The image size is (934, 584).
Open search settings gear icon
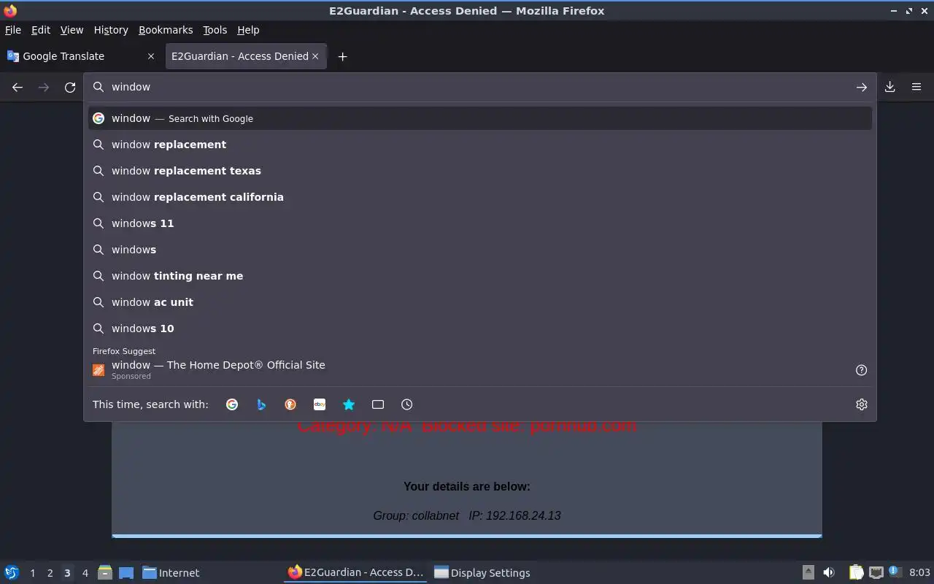pyautogui.click(x=862, y=404)
